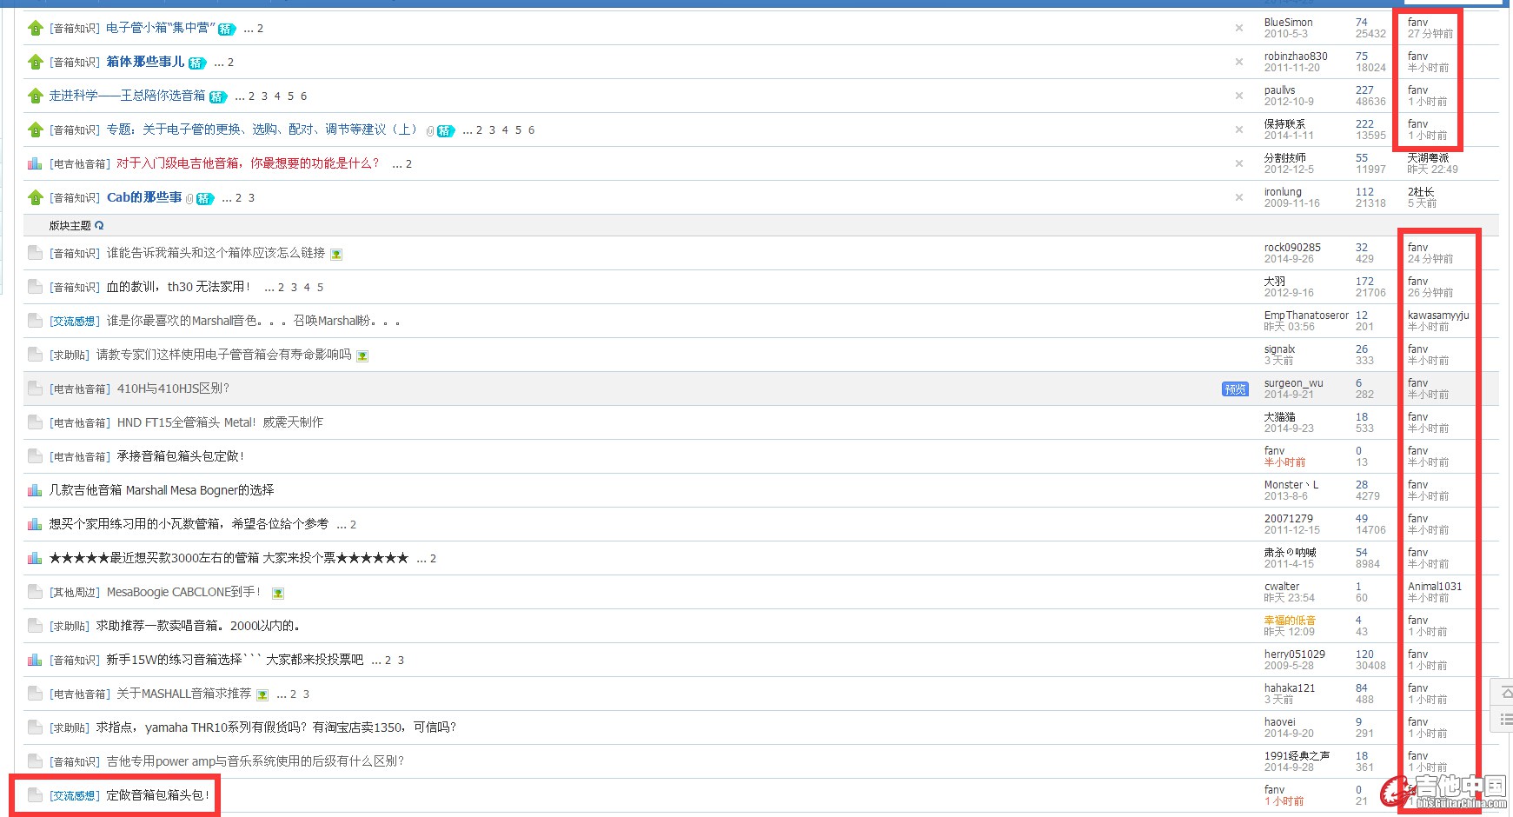Screen dimensions: 1513x817
Task: Click the refresh icon next to 版块主题
Action: (x=99, y=225)
